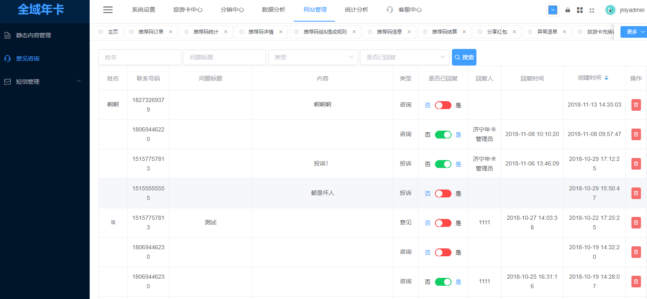The height and width of the screenshot is (299, 647).
Task: Toggle reply status for 啊啊啊啊 row
Action: click(443, 105)
